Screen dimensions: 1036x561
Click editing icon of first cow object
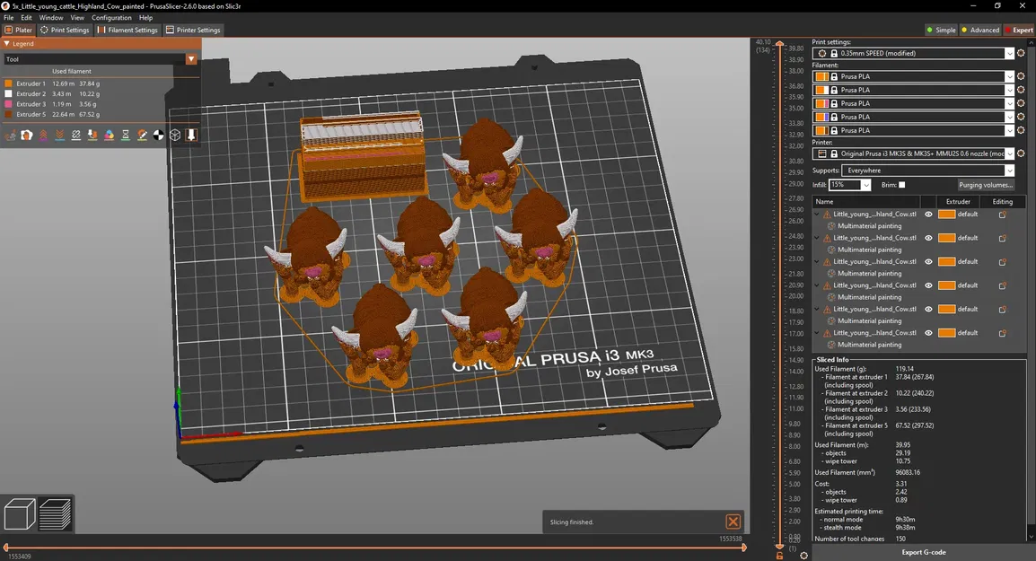pyautogui.click(x=1002, y=215)
